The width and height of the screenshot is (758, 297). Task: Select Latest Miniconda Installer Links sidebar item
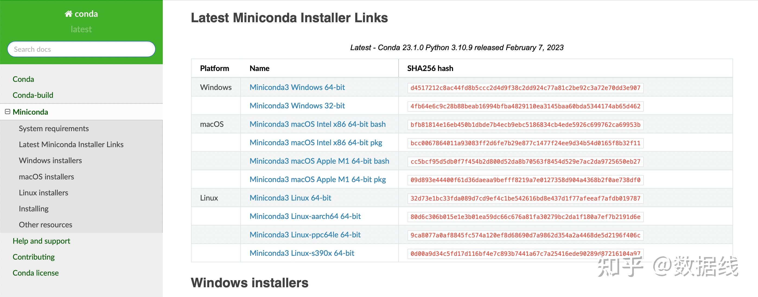[x=71, y=144]
